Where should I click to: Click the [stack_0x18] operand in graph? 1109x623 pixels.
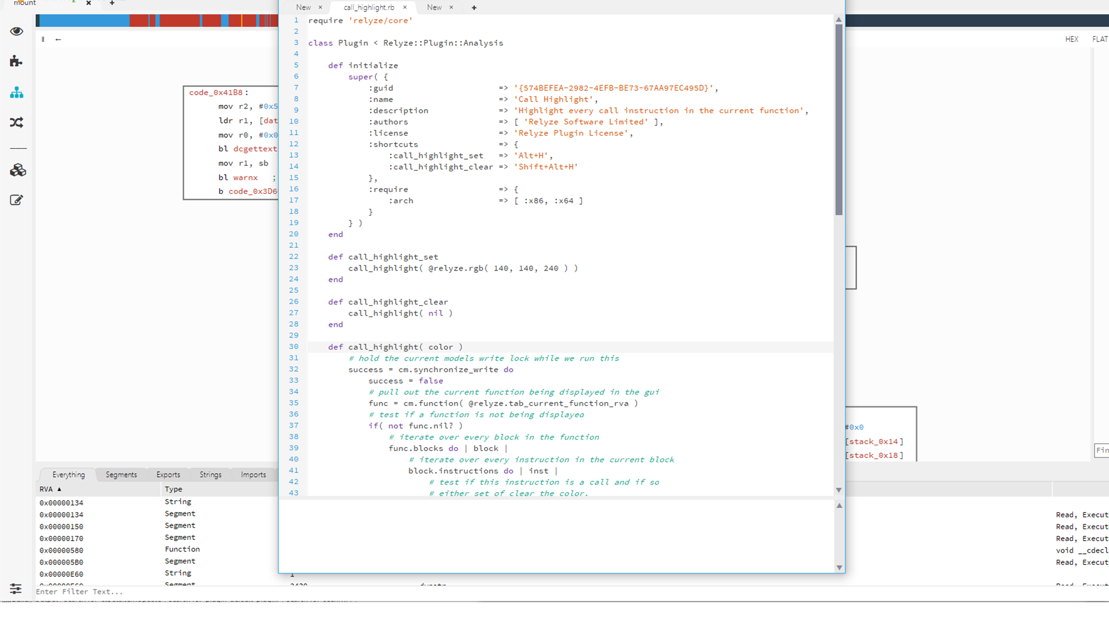point(874,456)
